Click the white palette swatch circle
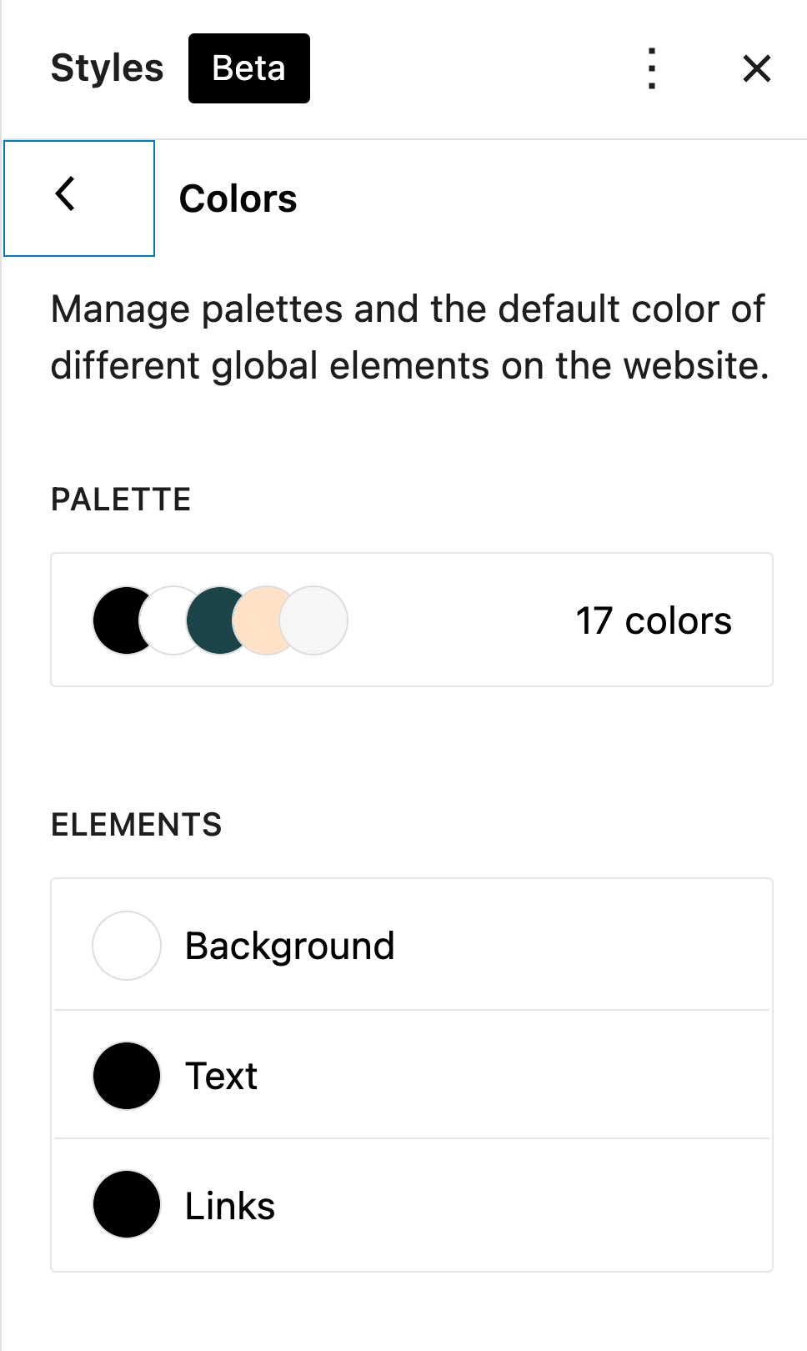 (x=167, y=620)
